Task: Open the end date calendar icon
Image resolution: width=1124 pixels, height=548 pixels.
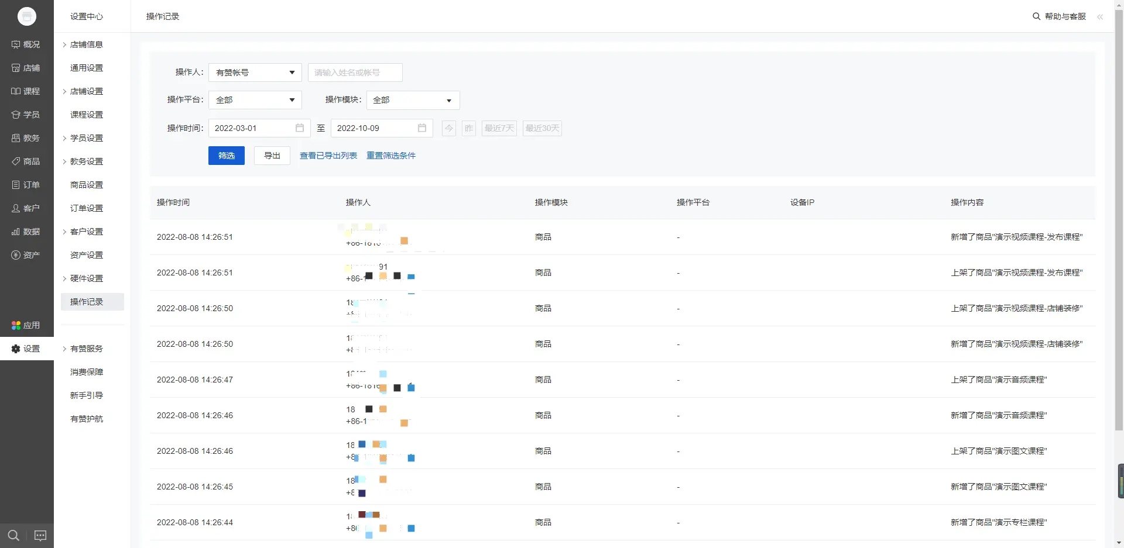Action: pos(422,128)
